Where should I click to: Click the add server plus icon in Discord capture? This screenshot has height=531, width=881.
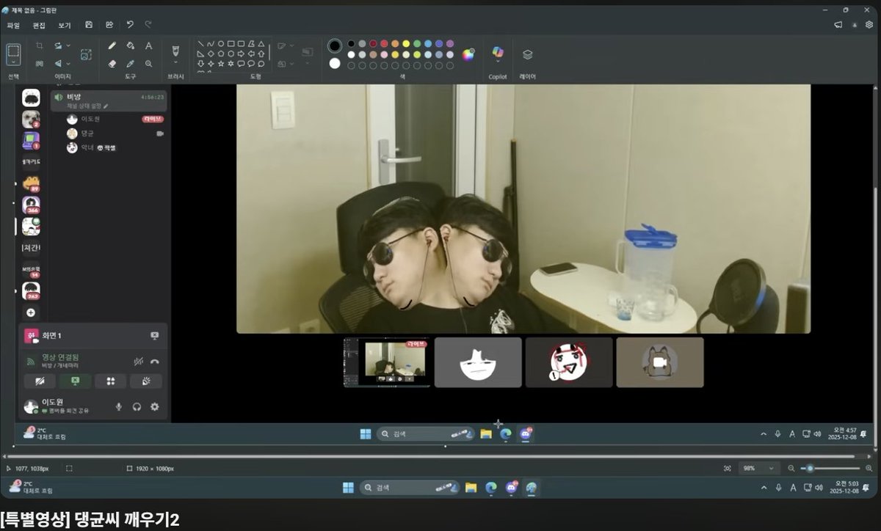pyautogui.click(x=31, y=312)
